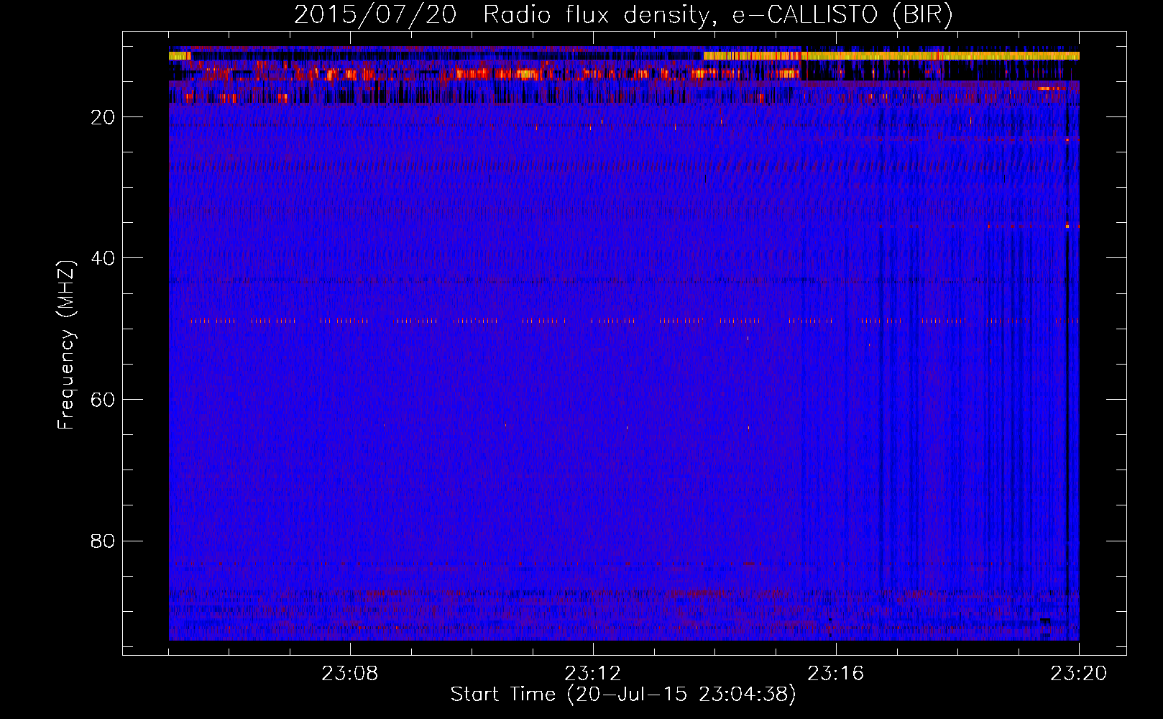This screenshot has height=719, width=1163.
Task: Click the yellow-orange band at top of spectrogram
Action: tap(891, 55)
